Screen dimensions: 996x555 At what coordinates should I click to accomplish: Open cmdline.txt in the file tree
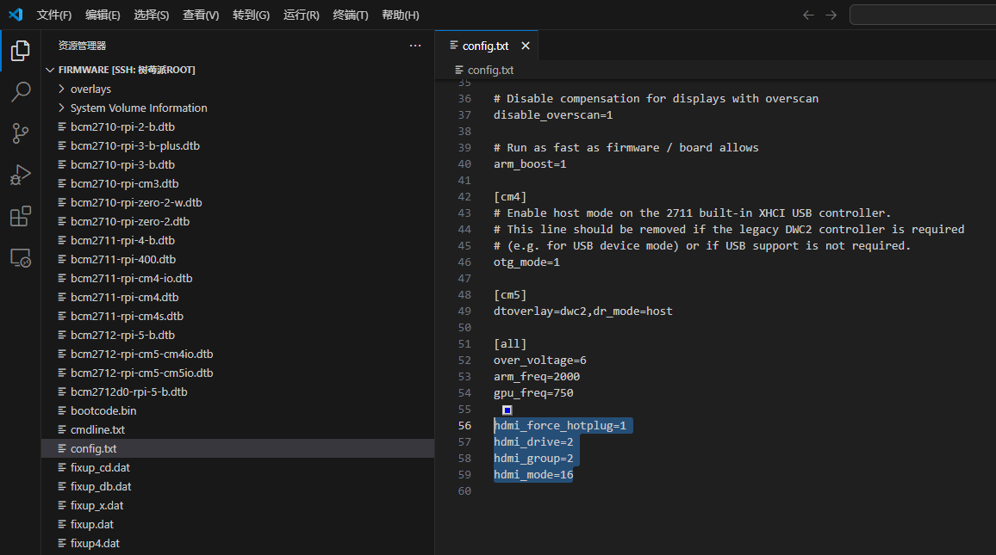97,429
